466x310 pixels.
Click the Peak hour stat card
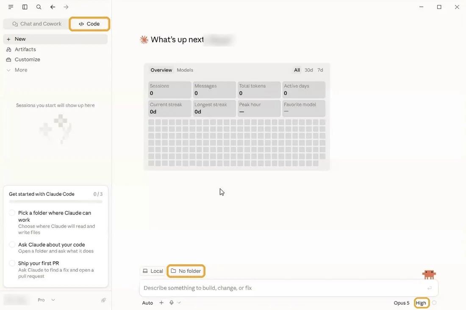tap(259, 108)
